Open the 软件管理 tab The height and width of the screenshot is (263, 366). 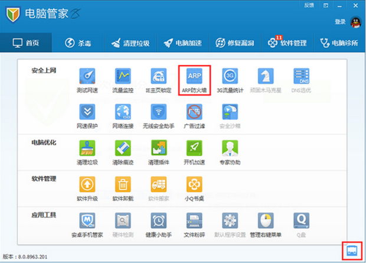(x=287, y=43)
